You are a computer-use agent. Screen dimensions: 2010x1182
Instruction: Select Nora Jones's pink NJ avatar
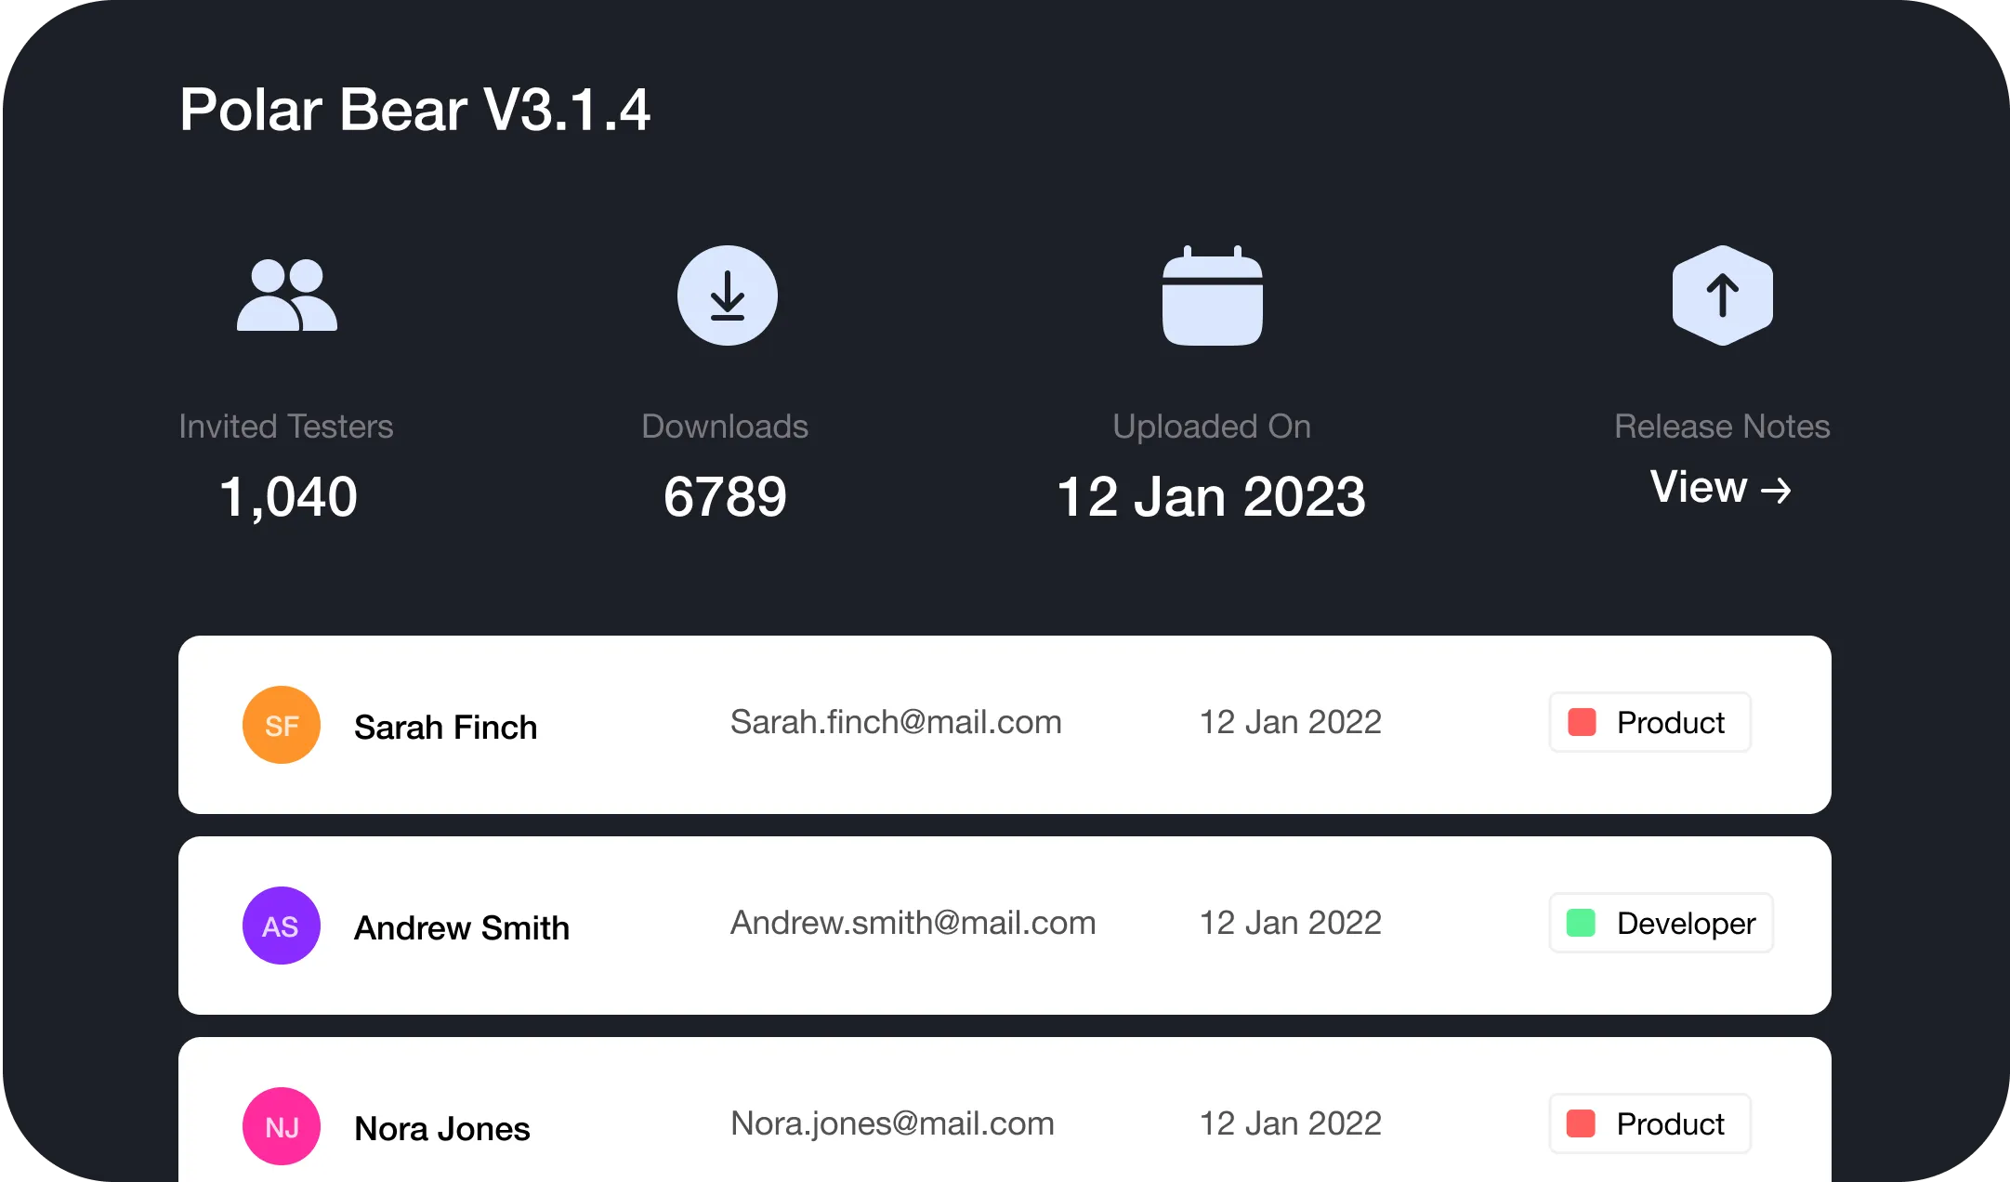[282, 1126]
